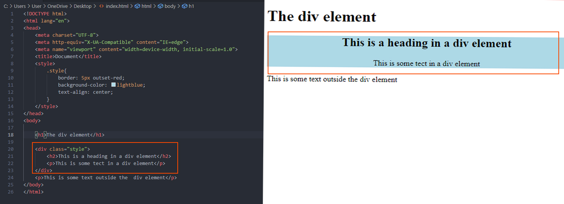564x204 pixels.
Task: Click the '<!DOCTYPE html>' code line
Action: 45,14
